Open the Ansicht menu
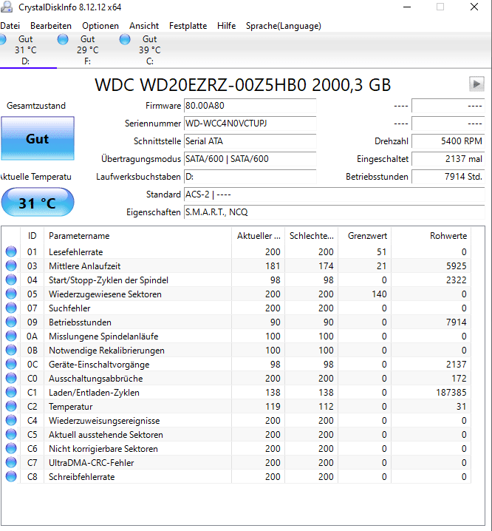 [x=144, y=26]
